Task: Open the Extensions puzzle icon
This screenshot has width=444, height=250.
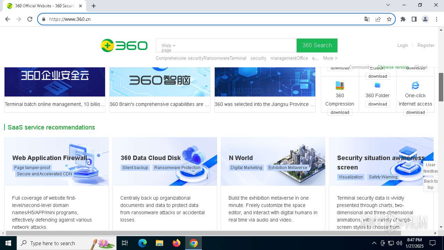Action: [403, 19]
